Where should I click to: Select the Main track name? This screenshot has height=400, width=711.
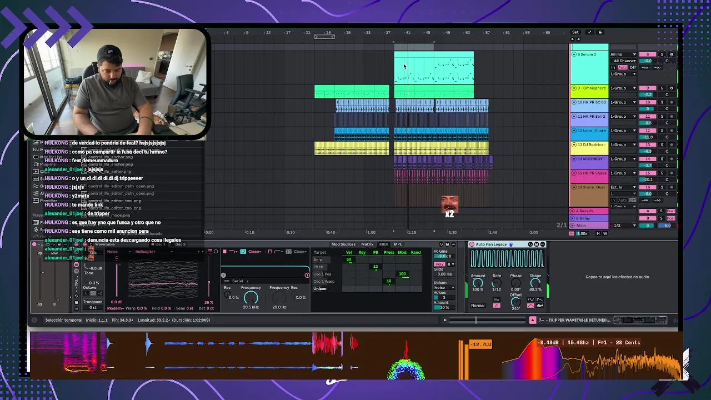point(581,226)
